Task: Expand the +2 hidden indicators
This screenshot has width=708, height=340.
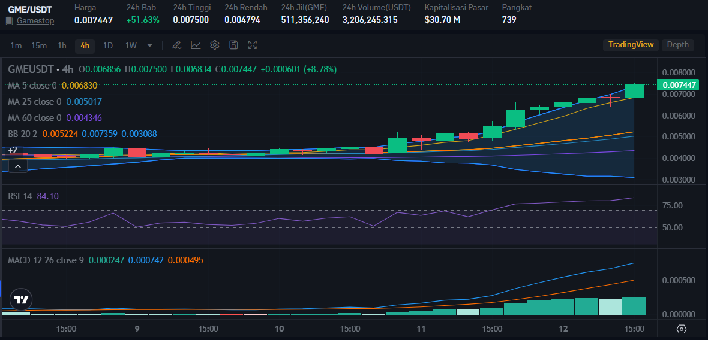Action: click(x=13, y=150)
